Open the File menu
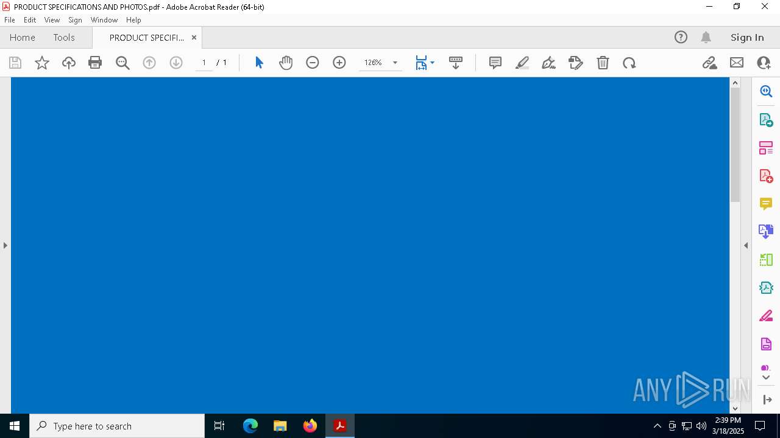Viewport: 780px width, 438px height. pyautogui.click(x=10, y=20)
